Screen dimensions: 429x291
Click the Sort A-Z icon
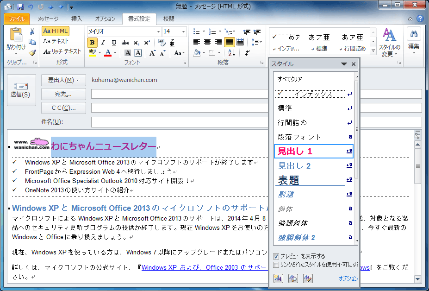point(231,53)
